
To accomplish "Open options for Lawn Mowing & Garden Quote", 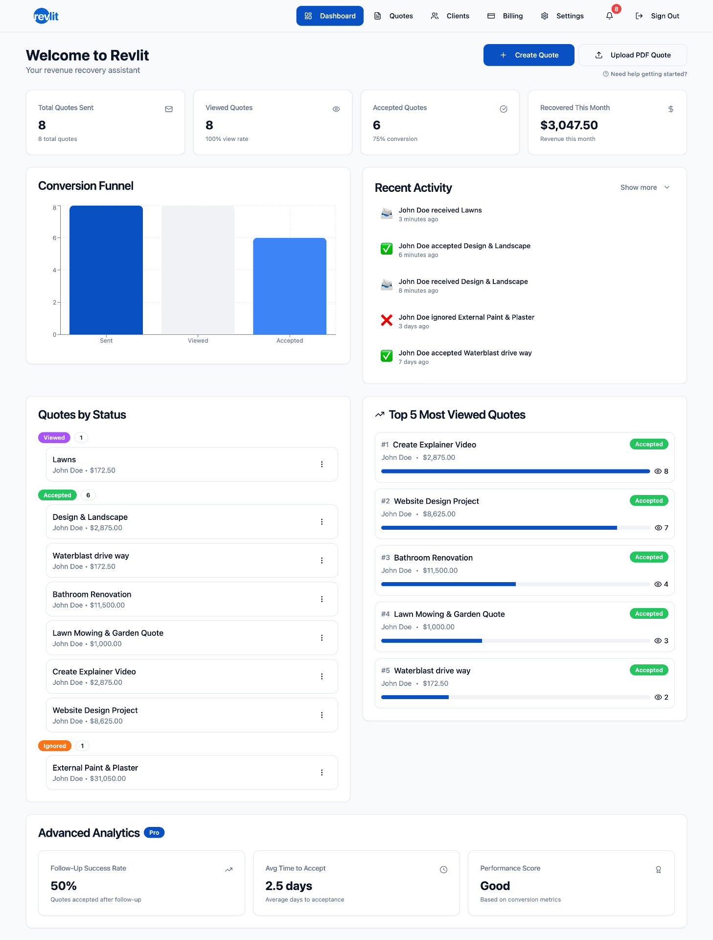I will coord(322,638).
